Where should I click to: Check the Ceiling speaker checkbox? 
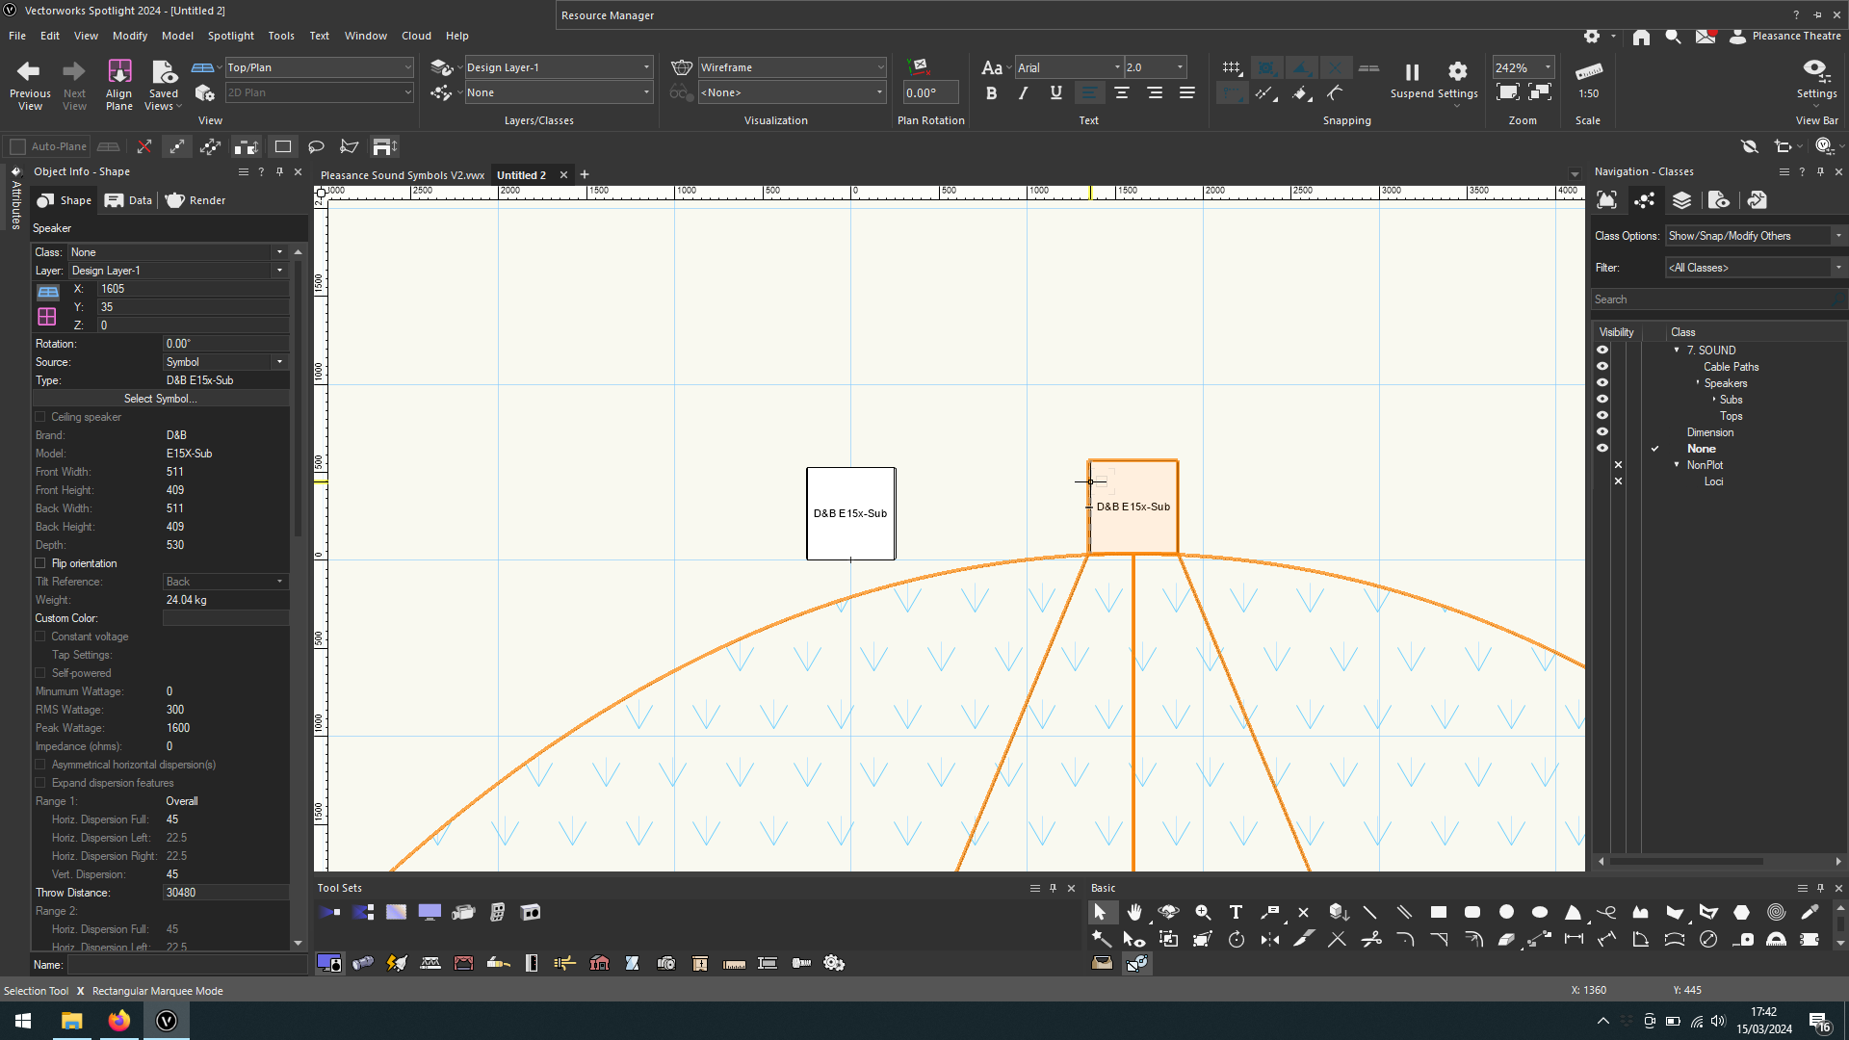(40, 416)
